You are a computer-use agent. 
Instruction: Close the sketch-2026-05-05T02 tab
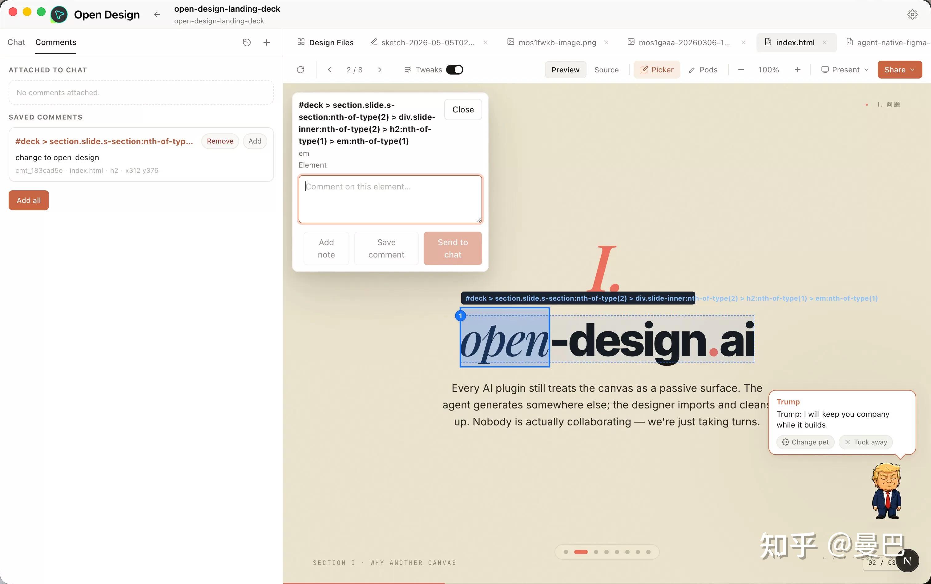pyautogui.click(x=486, y=43)
